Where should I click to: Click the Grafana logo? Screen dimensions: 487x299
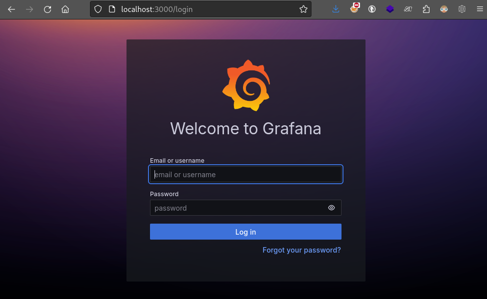coord(246,85)
